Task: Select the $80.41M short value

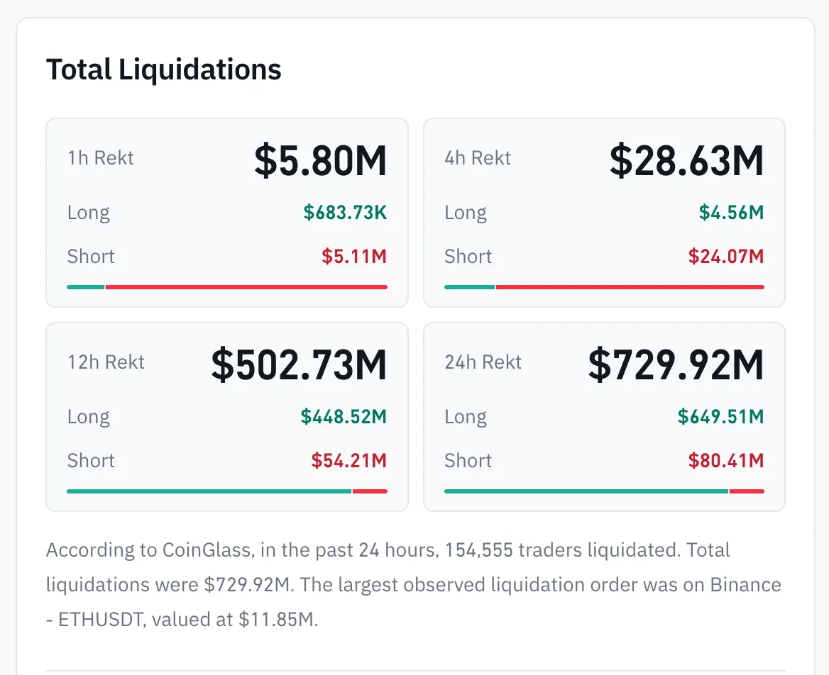Action: coord(726,461)
